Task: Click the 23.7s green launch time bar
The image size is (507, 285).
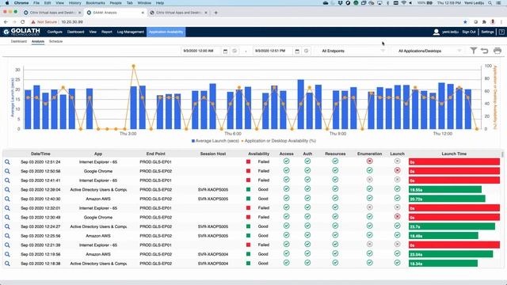Action: pyautogui.click(x=452, y=227)
